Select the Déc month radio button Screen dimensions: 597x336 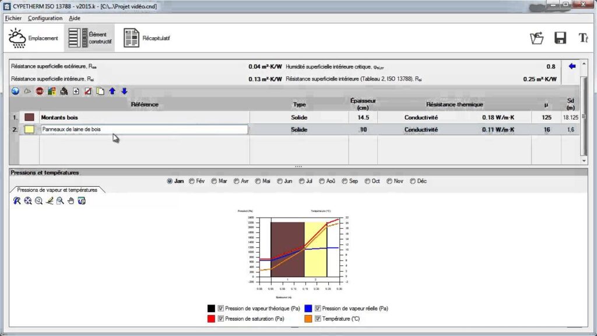tap(413, 181)
